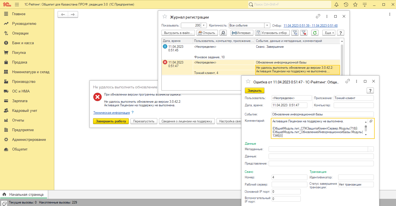Click Выгрузить в файл button
The width and height of the screenshot is (396, 206).
pyautogui.click(x=178, y=33)
